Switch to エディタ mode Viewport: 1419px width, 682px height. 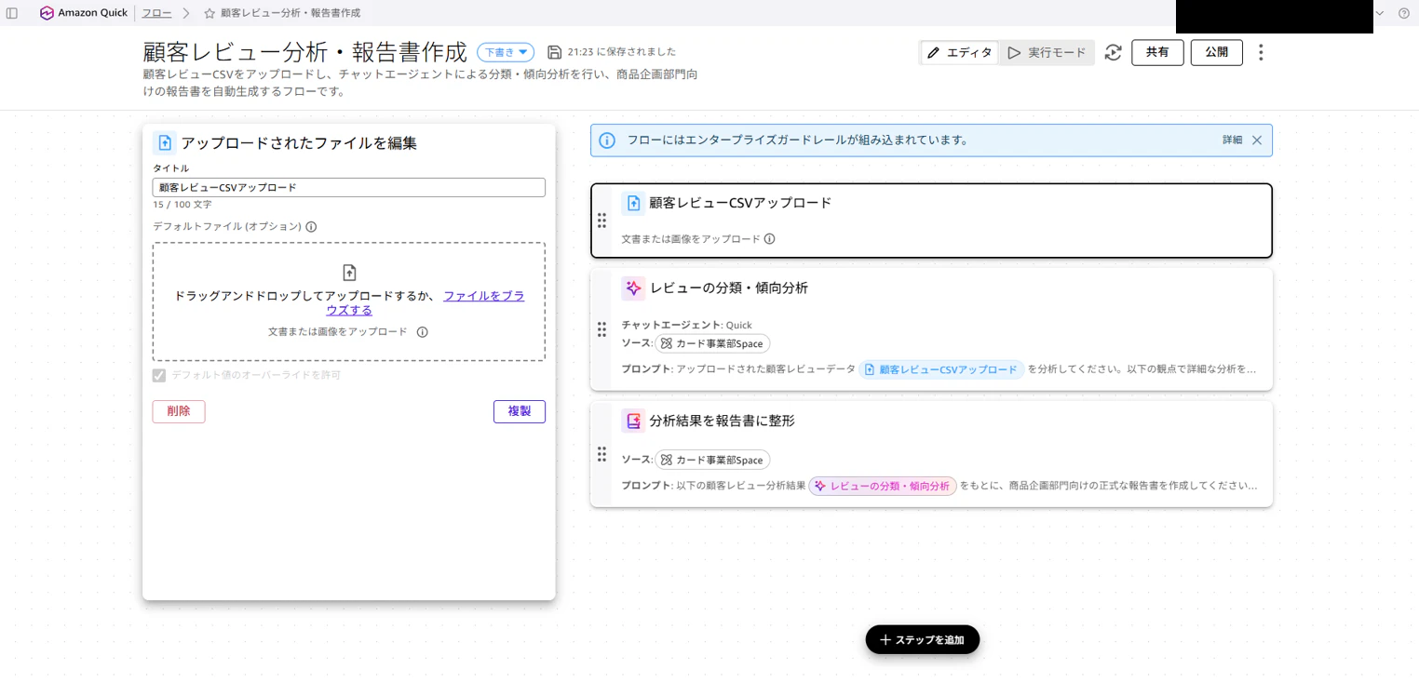coord(960,53)
